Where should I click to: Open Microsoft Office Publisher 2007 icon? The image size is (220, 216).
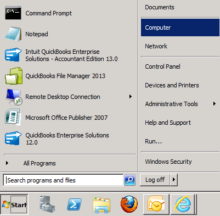pos(13,117)
